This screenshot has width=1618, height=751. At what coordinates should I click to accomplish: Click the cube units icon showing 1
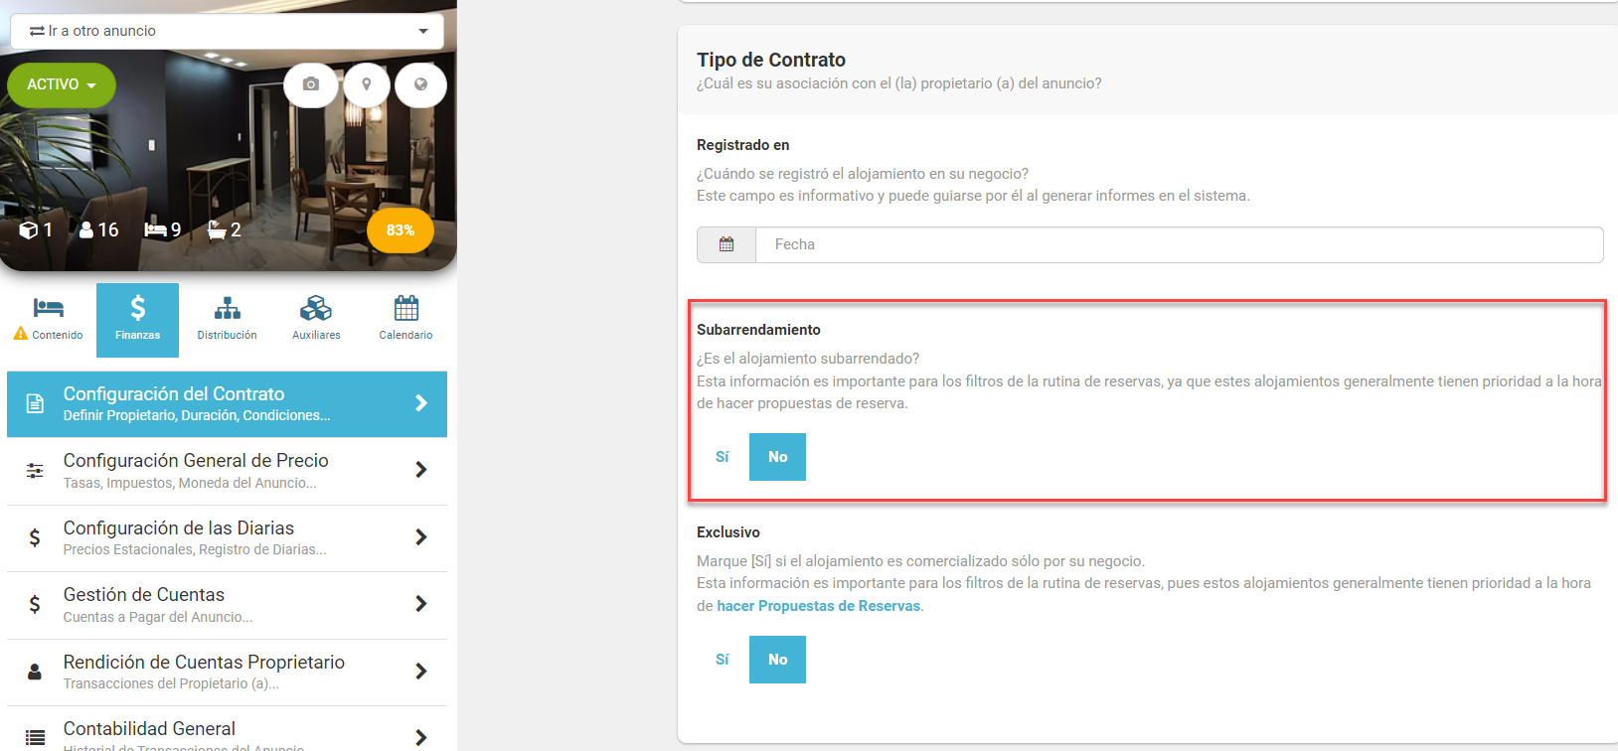point(29,229)
